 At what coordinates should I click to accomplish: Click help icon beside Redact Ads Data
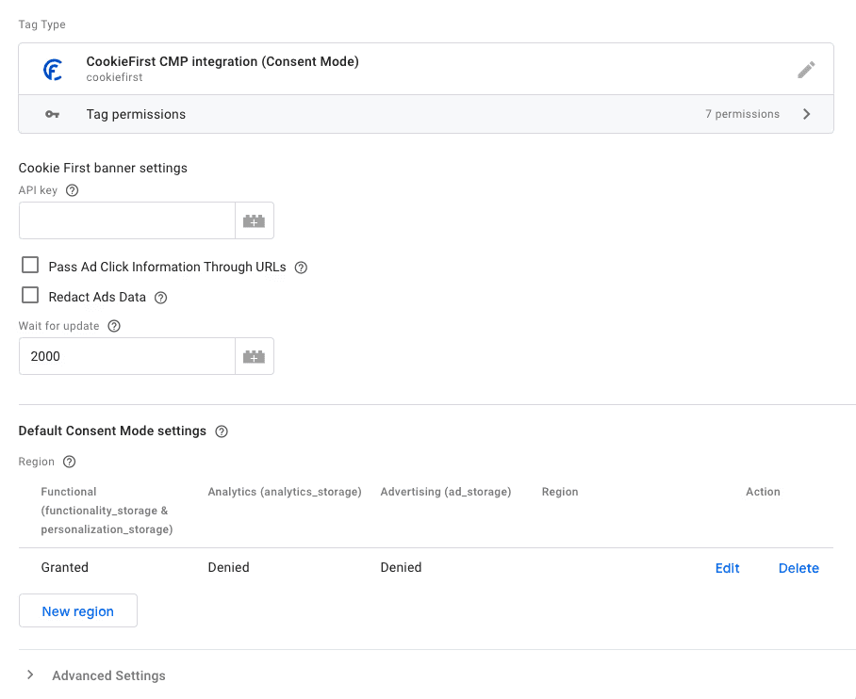(160, 298)
